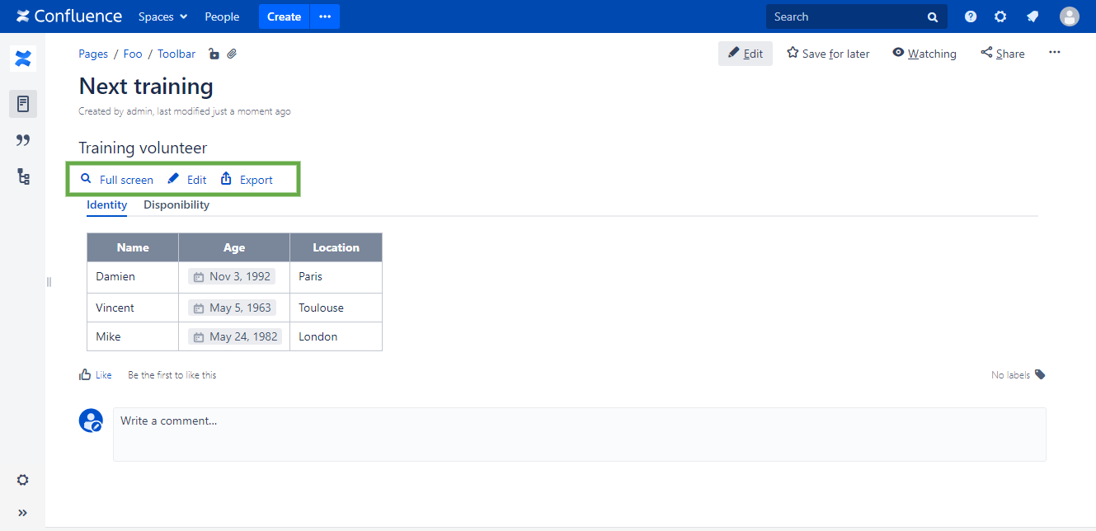Screen dimensions: 1096x531
Task: Click the labels tag icon
Action: point(1040,374)
